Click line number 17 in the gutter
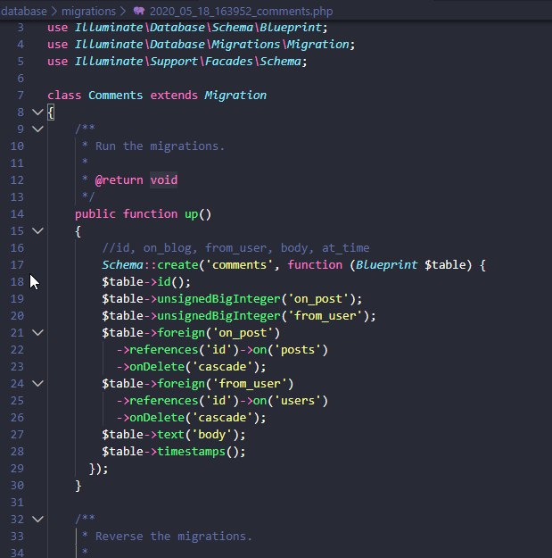The width and height of the screenshot is (552, 558). point(17,265)
